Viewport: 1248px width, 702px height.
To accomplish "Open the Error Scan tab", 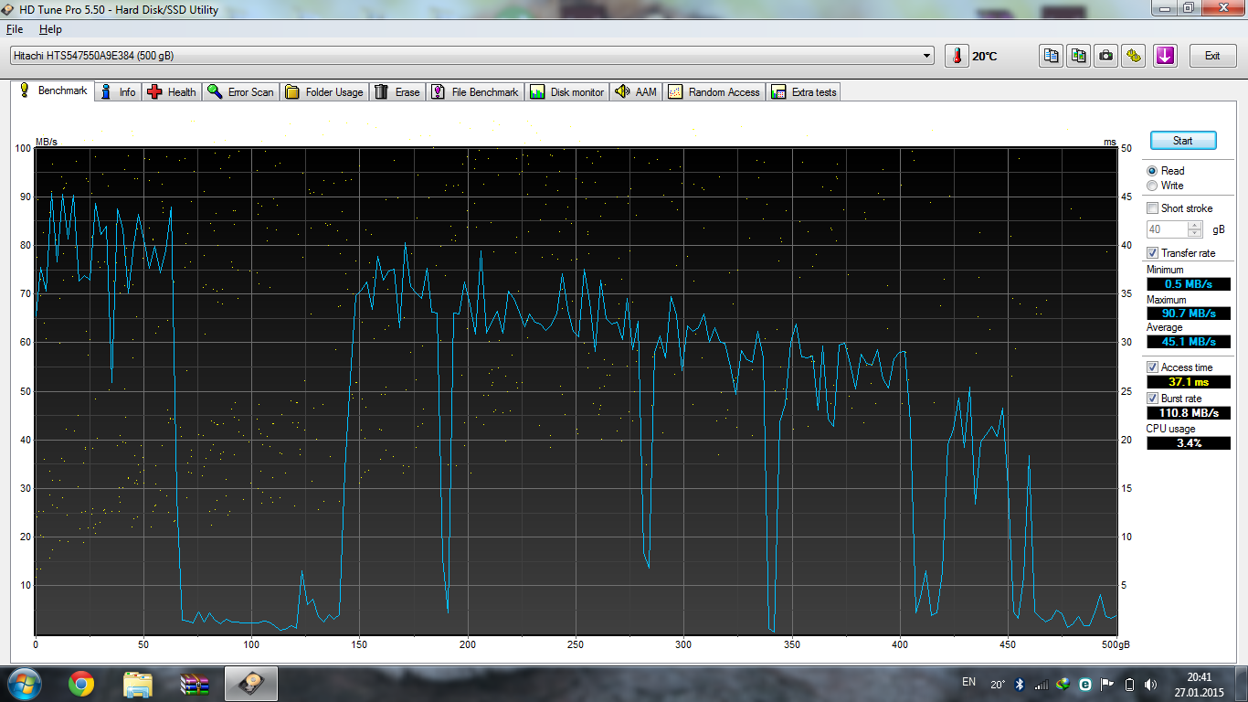I will [240, 92].
